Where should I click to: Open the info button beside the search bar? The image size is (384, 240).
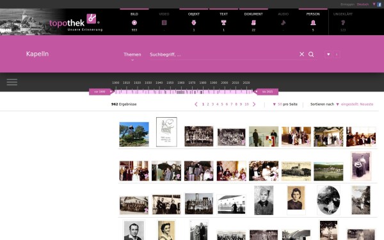click(x=337, y=54)
